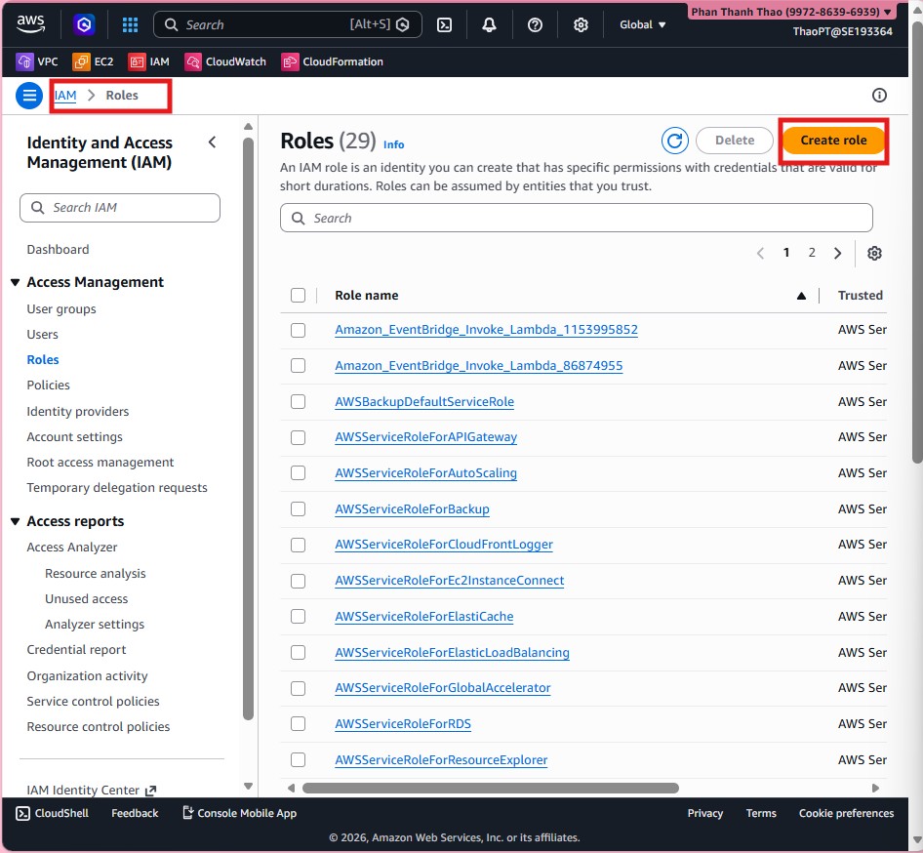Open the info panel icon

879,96
